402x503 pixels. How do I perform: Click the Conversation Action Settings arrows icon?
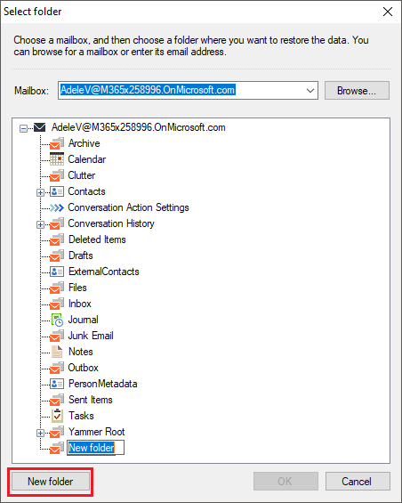tap(57, 207)
